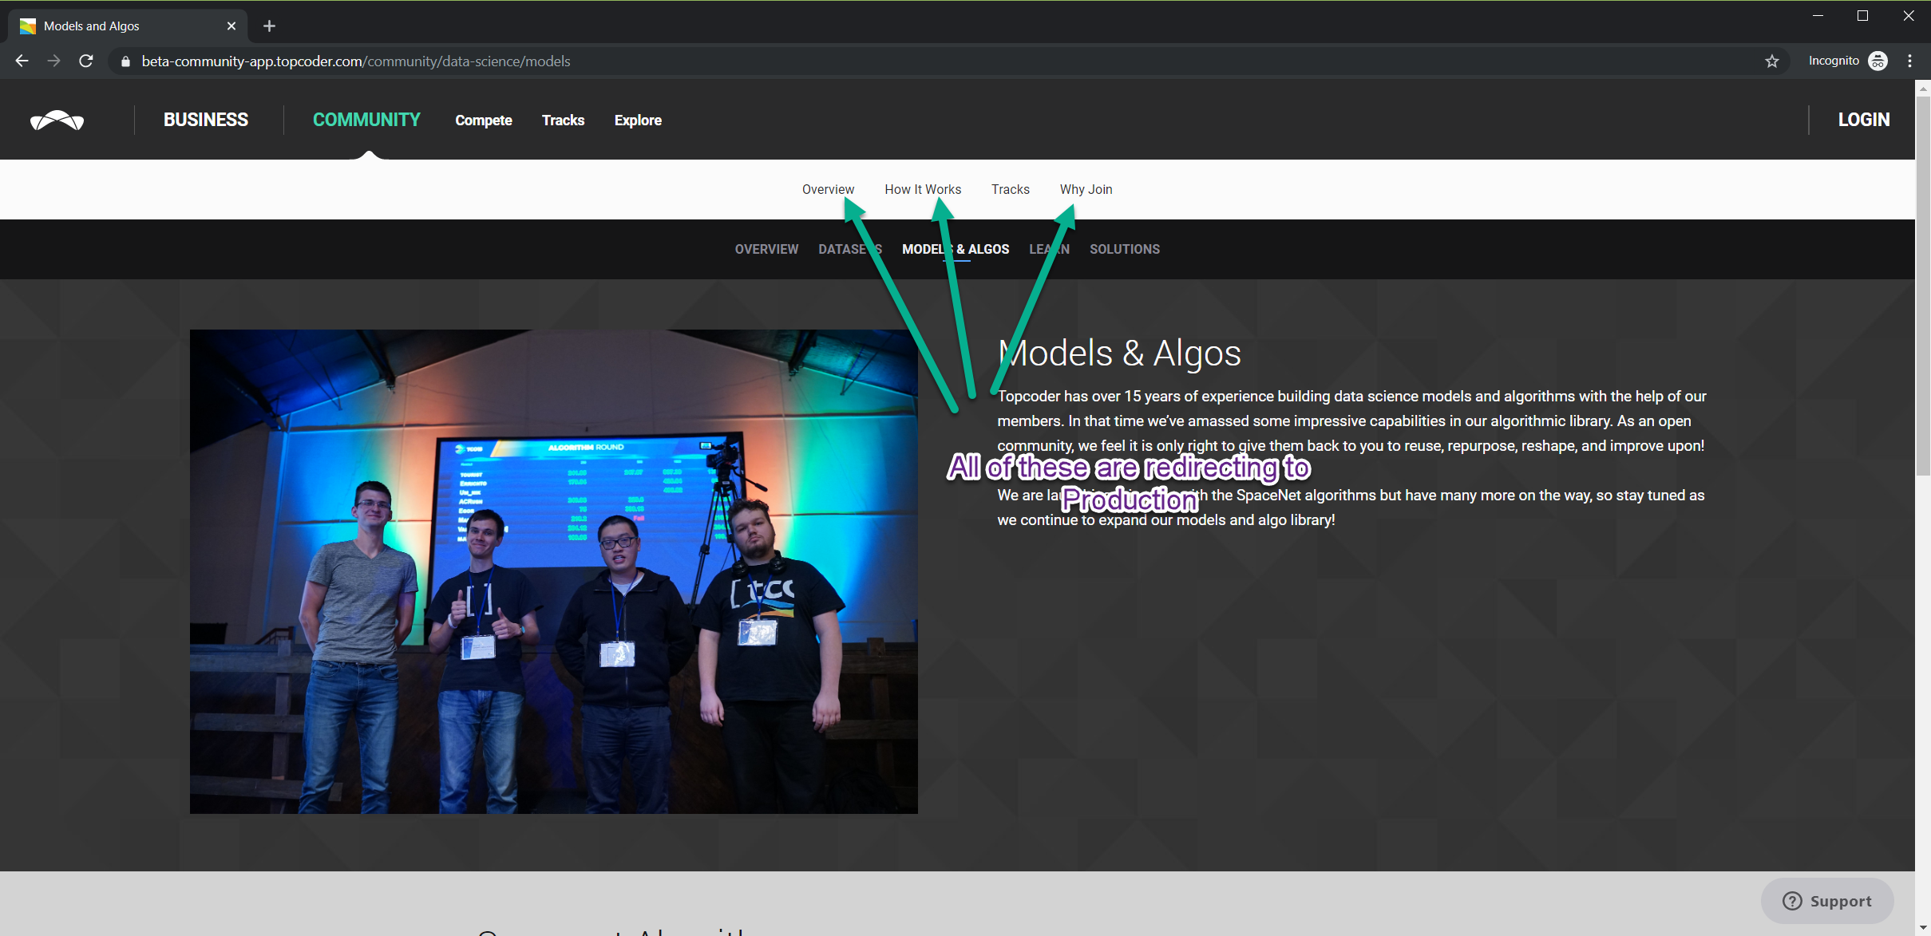Click the Incognito profile icon
This screenshot has width=1931, height=936.
click(1878, 61)
